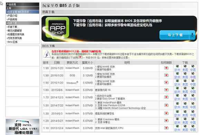Click the DOS update method cell
The width and height of the screenshot is (221, 135).
pyautogui.click(x=72, y=75)
